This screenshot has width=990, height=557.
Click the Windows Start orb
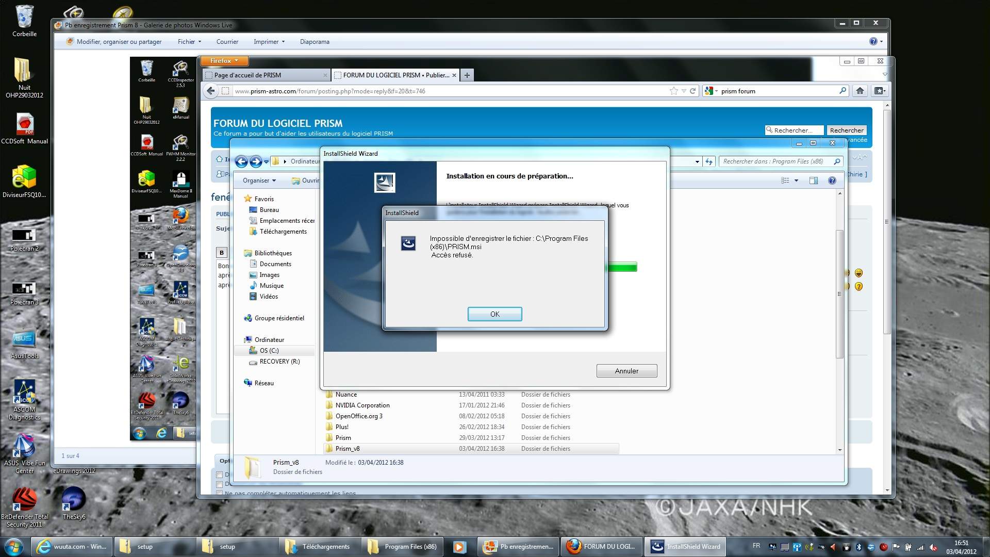pyautogui.click(x=13, y=546)
